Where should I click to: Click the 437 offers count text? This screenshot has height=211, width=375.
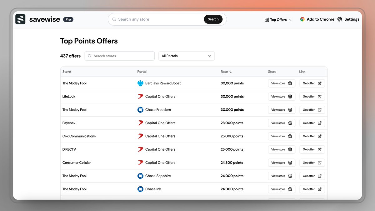pyautogui.click(x=70, y=56)
